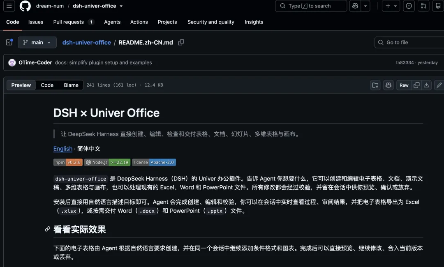The width and height of the screenshot is (444, 267).
Task: Open the dsh-univer-office repository breadcrumb in header
Action: (94, 6)
